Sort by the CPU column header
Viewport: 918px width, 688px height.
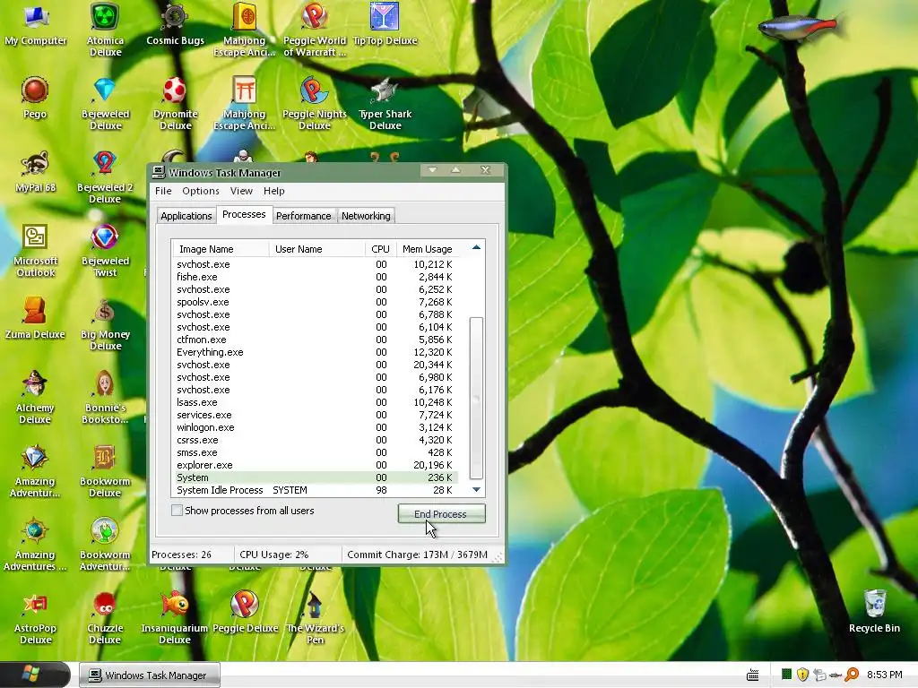pyautogui.click(x=380, y=249)
